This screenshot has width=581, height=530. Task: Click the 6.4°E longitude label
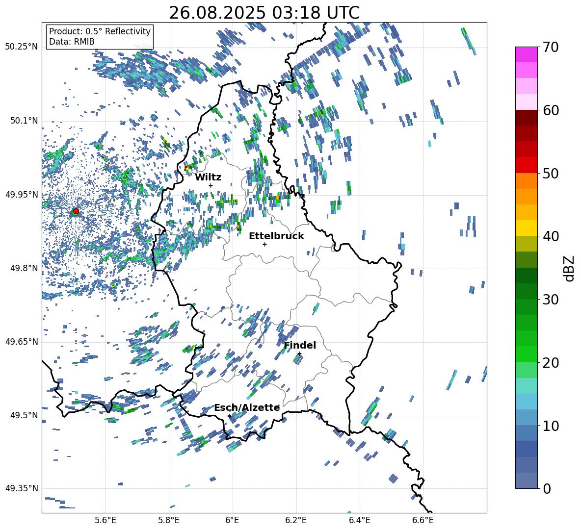[x=359, y=520]
